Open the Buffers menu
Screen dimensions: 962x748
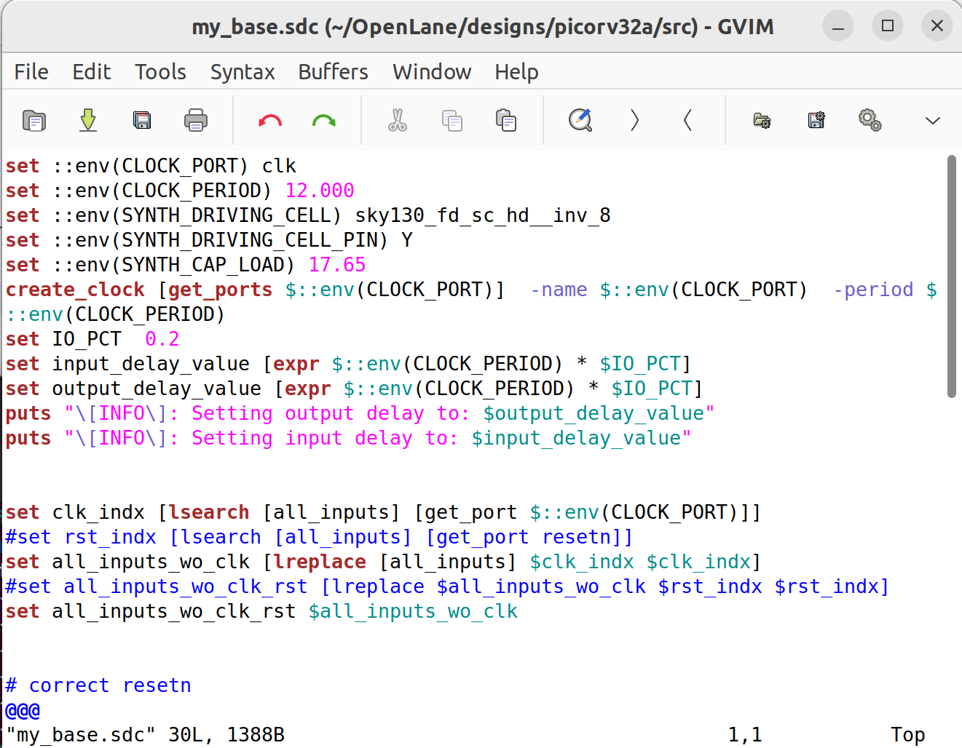pyautogui.click(x=333, y=71)
